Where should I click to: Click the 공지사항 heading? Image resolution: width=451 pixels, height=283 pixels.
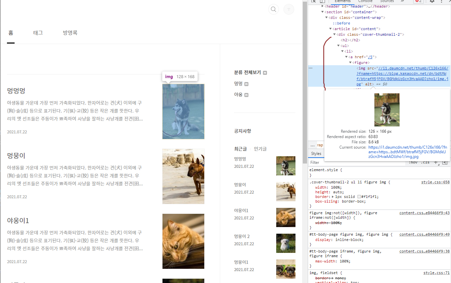[x=242, y=131]
